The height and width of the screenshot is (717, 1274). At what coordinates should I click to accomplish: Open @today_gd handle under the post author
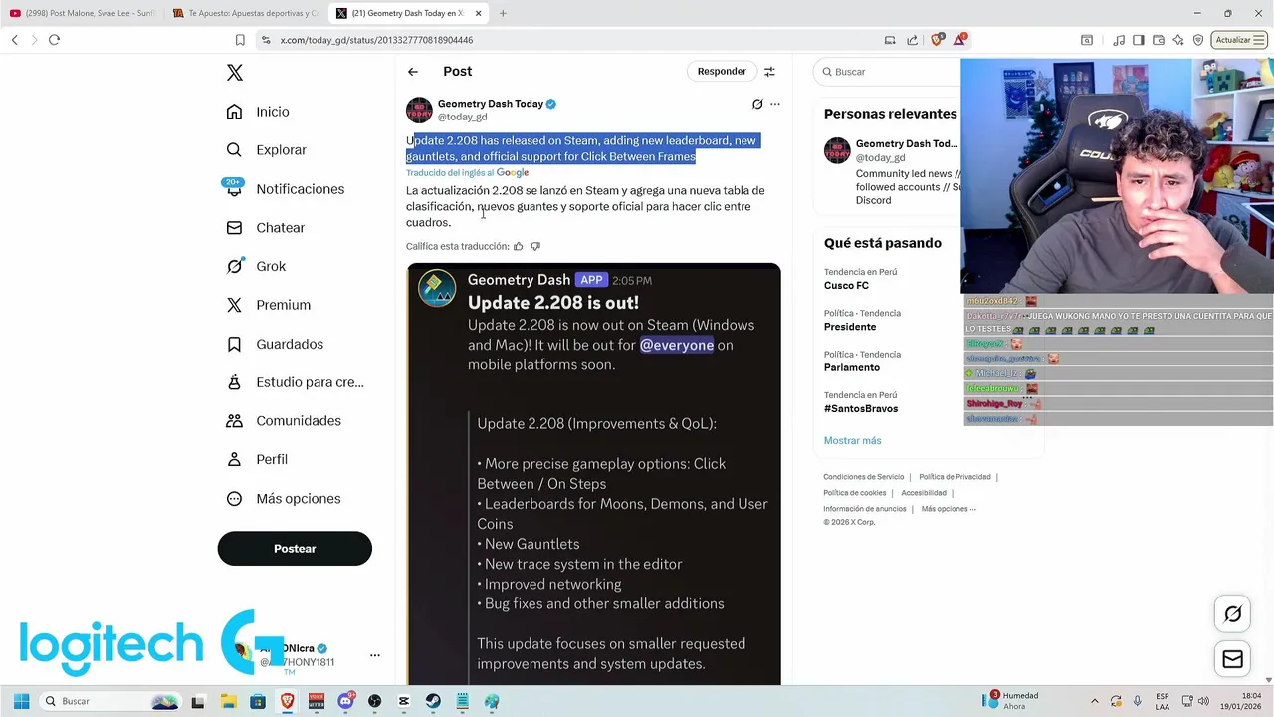[x=463, y=118]
